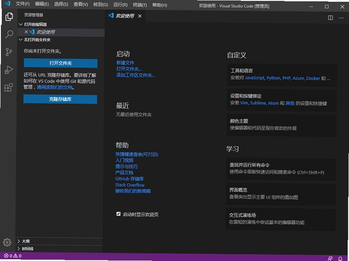Open the 交互式演练场 card
Viewport: 349px width, 261px height.
[x=280, y=219]
